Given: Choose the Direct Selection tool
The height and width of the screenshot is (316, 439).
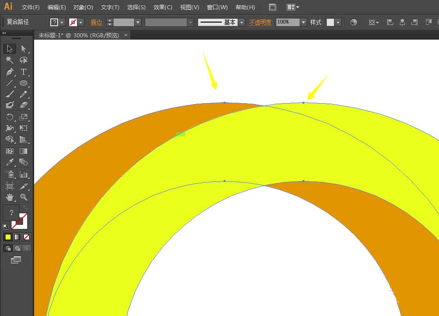Looking at the screenshot, I should 24,49.
